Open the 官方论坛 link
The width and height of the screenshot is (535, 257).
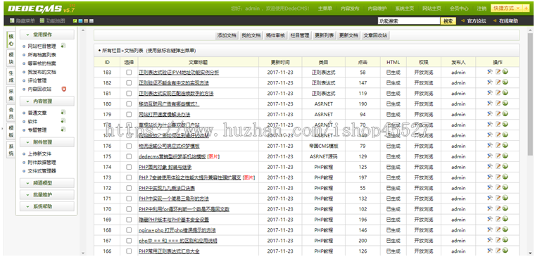[x=477, y=21]
